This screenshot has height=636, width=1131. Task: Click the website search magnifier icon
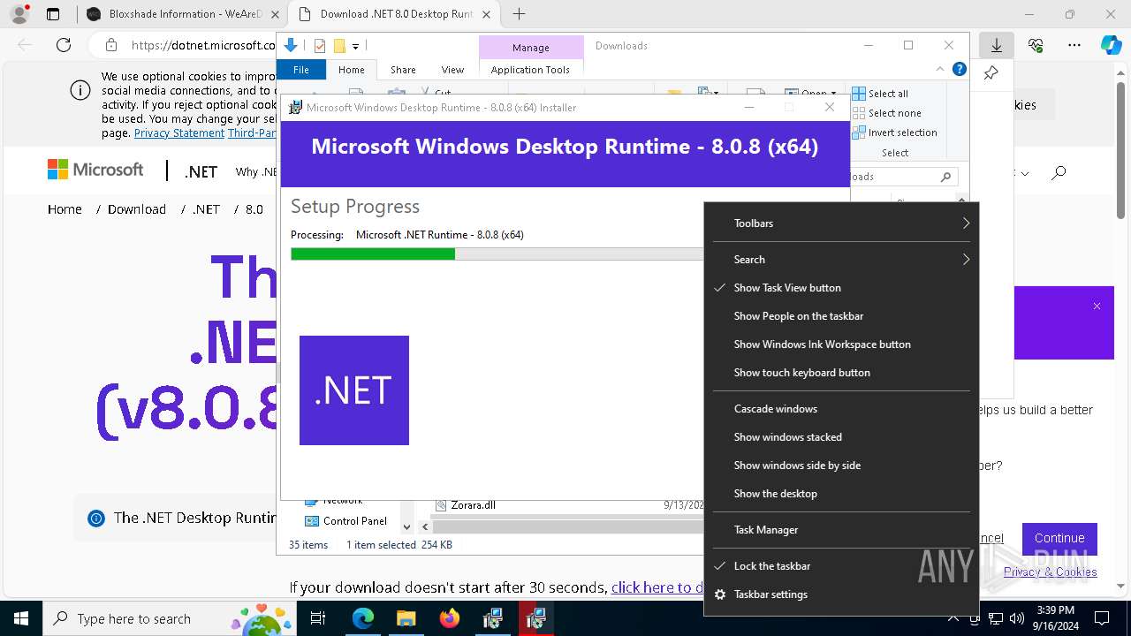pyautogui.click(x=1059, y=173)
